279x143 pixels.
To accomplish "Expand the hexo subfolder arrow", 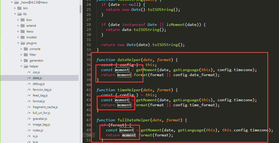I will (x=18, y=31).
